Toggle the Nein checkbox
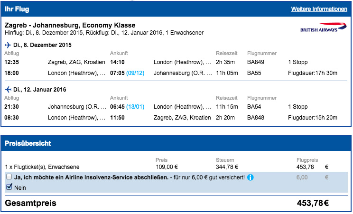Viewport: 353px width, 214px height. 9,187
